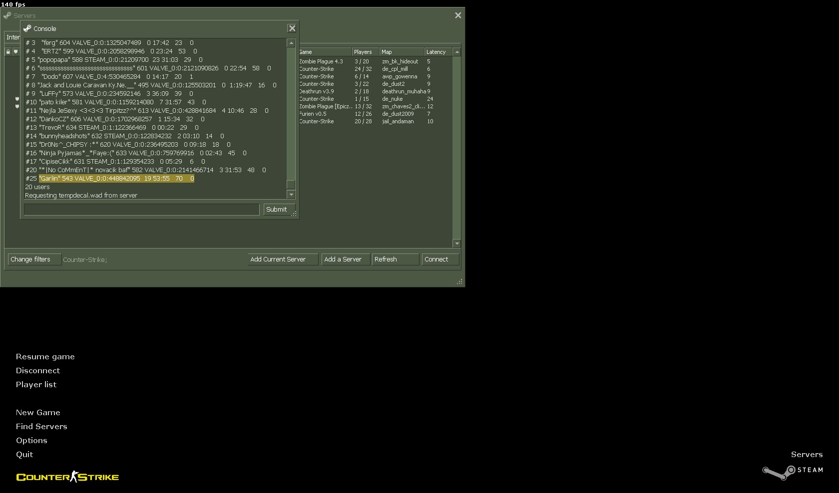
Task: Select Quit in main menu
Action: pos(24,455)
